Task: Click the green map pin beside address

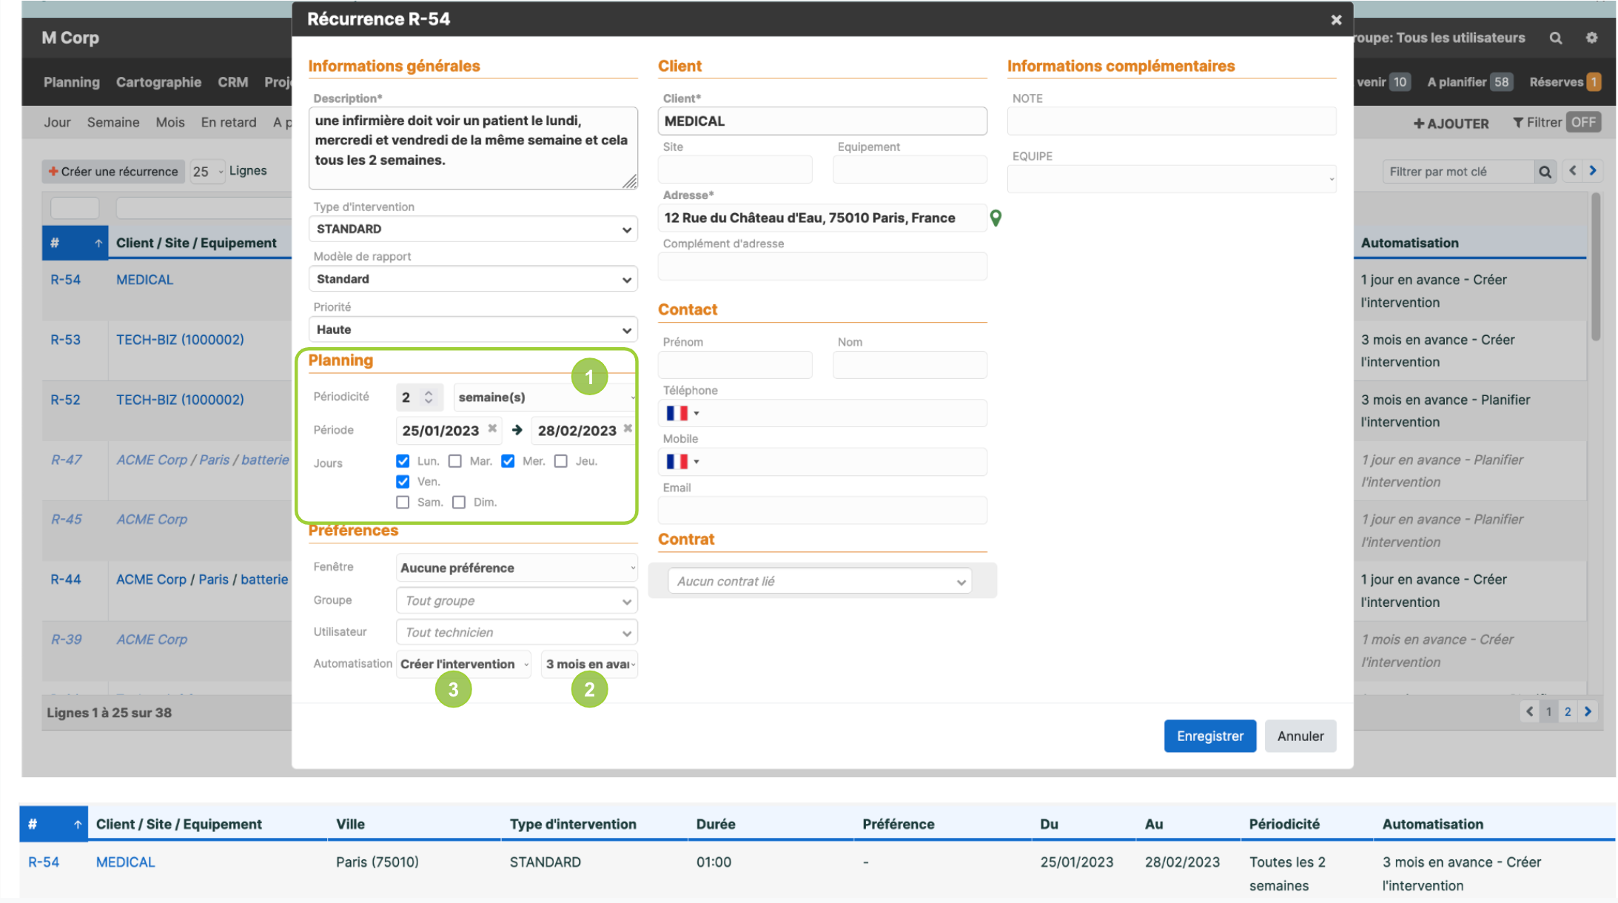Action: click(x=996, y=218)
